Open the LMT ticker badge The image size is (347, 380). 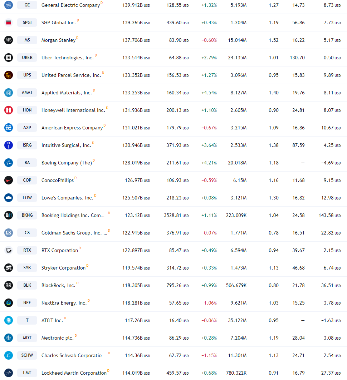coord(27,373)
